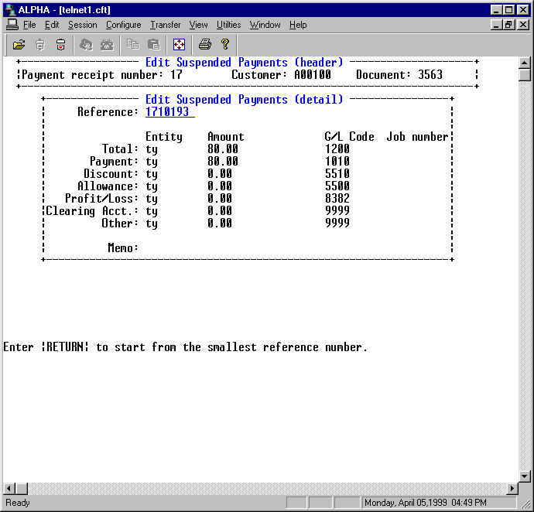Click the Edit Suspended Payments (header) title

[x=245, y=63]
